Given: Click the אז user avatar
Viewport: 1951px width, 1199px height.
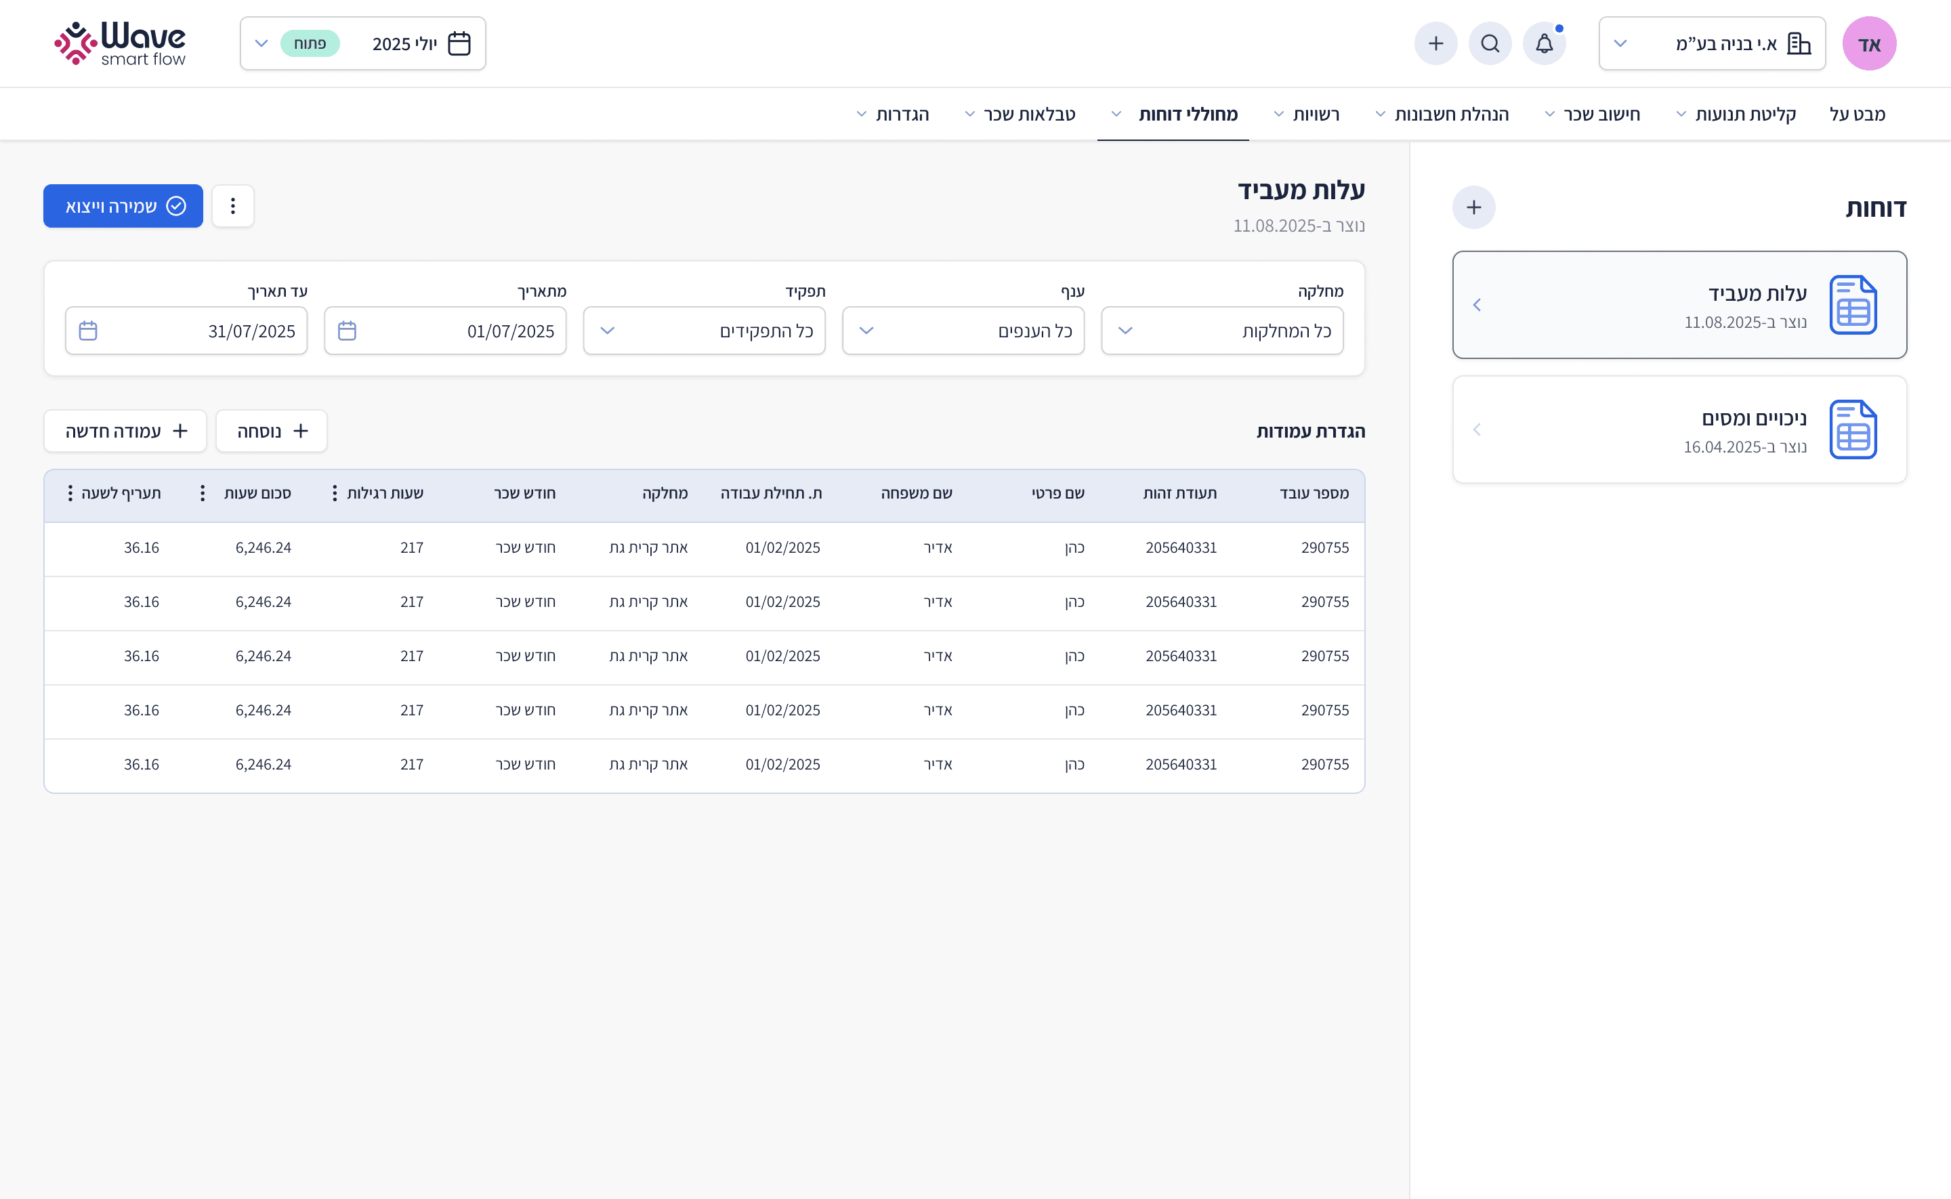Looking at the screenshot, I should (1868, 43).
